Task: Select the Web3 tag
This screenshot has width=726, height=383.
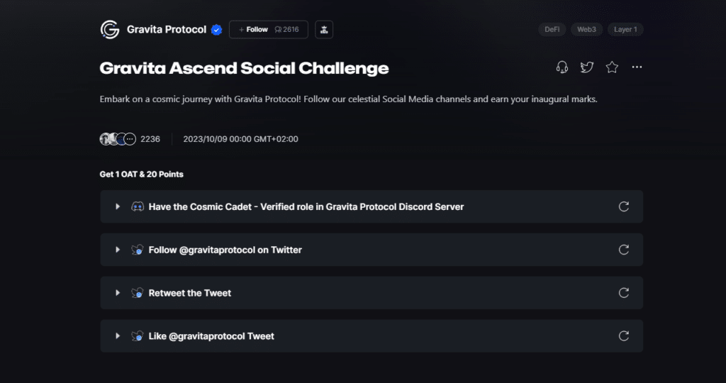Action: pyautogui.click(x=586, y=30)
